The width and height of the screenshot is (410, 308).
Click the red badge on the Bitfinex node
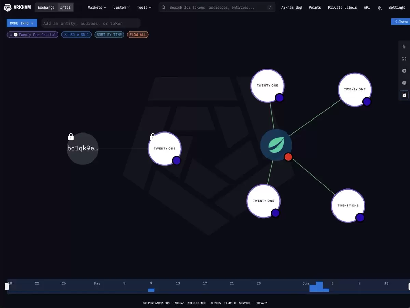288,157
